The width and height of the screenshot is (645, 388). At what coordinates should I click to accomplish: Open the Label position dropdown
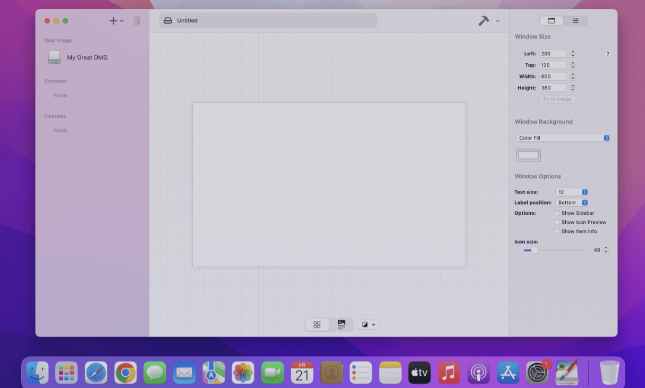tap(572, 203)
